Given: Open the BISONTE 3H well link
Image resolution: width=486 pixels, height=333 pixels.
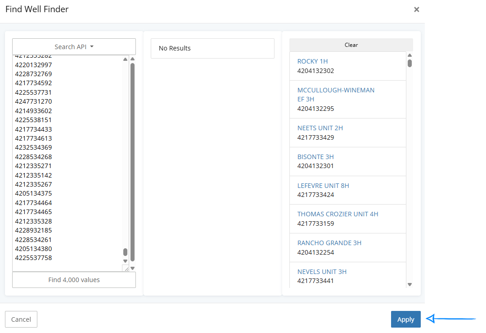Looking at the screenshot, I should tap(315, 157).
